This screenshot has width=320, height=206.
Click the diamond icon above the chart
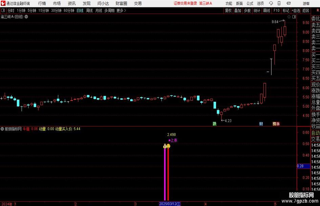coord(289,17)
